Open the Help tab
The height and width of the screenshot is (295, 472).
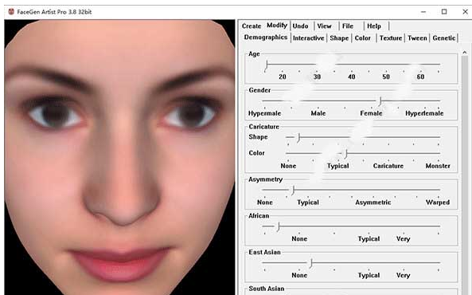[374, 26]
